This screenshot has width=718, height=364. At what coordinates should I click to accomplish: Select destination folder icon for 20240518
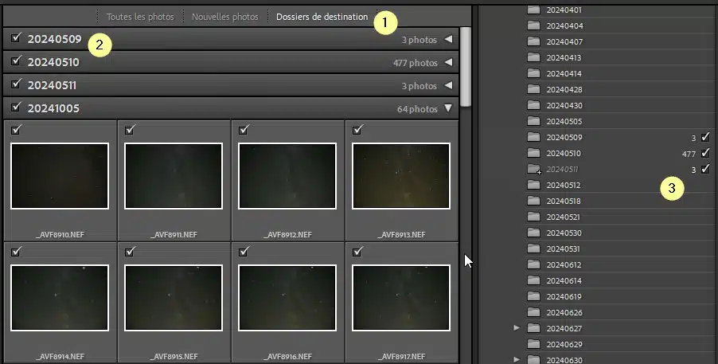click(533, 201)
